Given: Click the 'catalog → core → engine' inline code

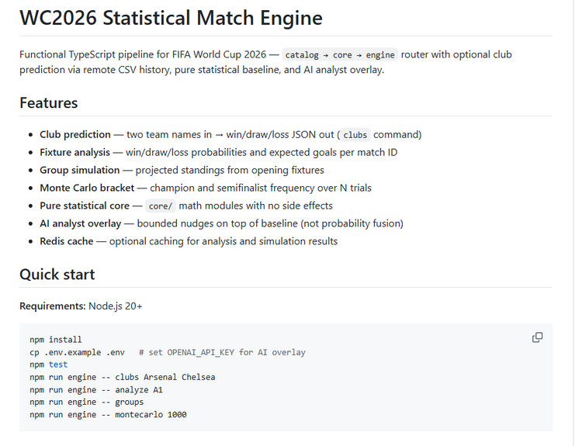Looking at the screenshot, I should pyautogui.click(x=340, y=55).
